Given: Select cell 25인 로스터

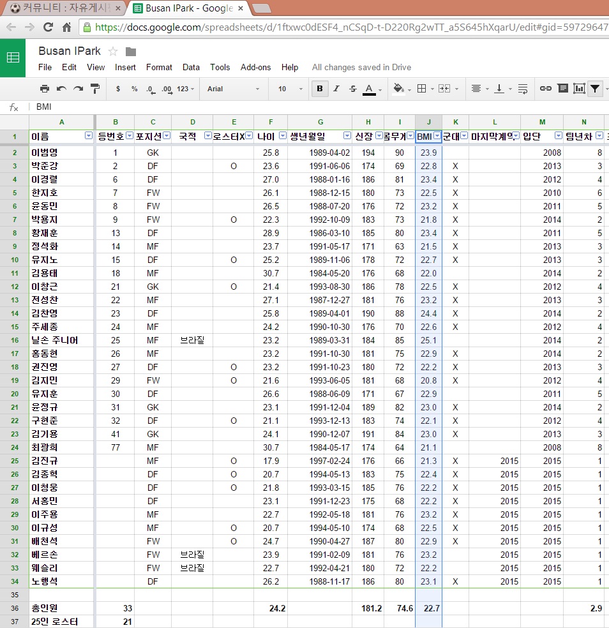Looking at the screenshot, I should [x=62, y=622].
